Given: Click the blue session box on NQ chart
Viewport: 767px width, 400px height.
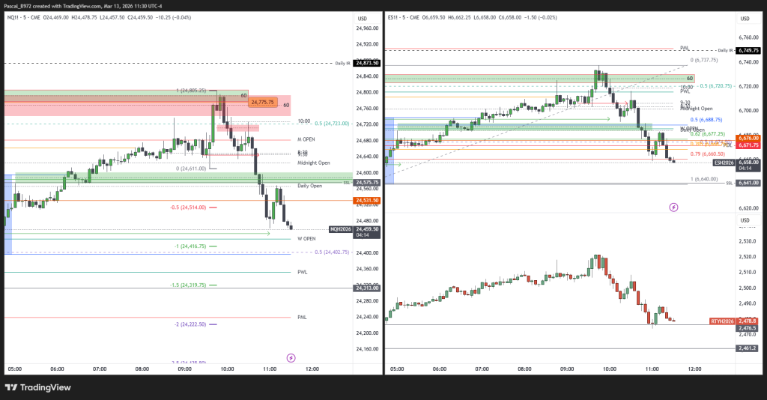Looking at the screenshot, I should [7, 215].
